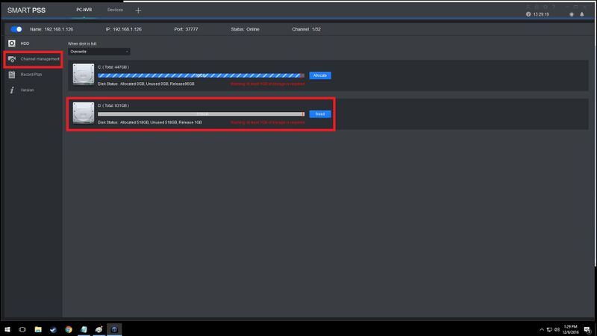Screen dimensions: 597x336
Task: Click the icon left of the bell
Action: pyautogui.click(x=572, y=14)
